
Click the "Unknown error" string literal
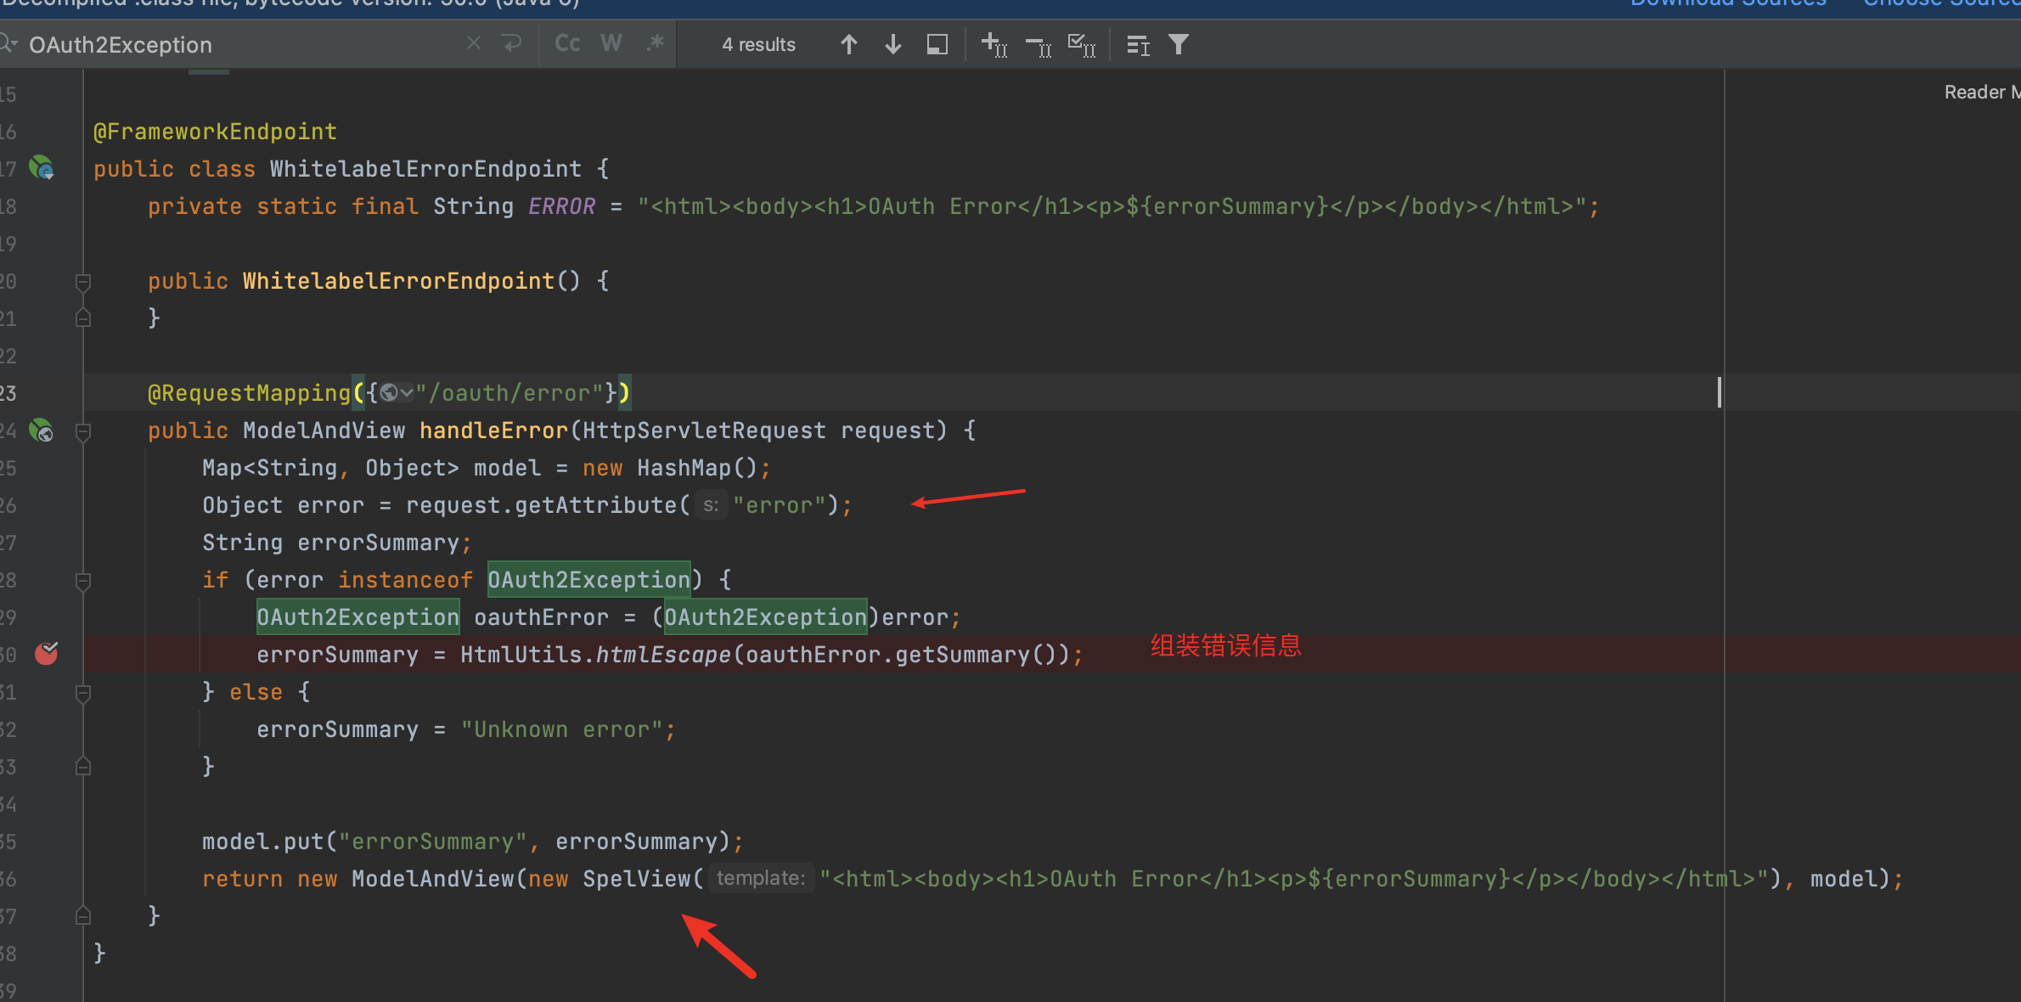561,729
